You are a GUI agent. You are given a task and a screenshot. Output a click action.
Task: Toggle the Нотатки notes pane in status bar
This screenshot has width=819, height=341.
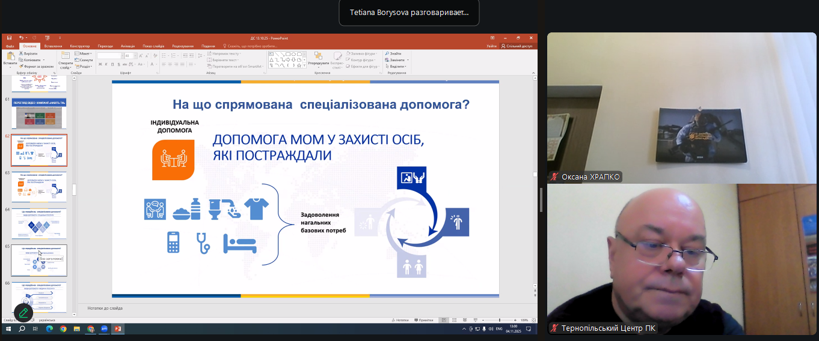[x=400, y=320]
